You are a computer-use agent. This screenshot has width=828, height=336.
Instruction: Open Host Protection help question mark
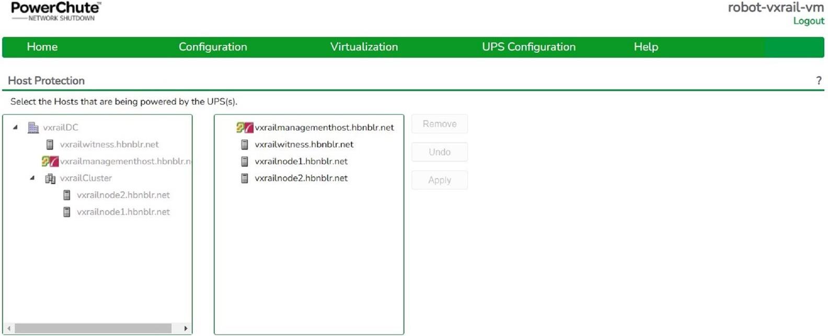coord(819,81)
